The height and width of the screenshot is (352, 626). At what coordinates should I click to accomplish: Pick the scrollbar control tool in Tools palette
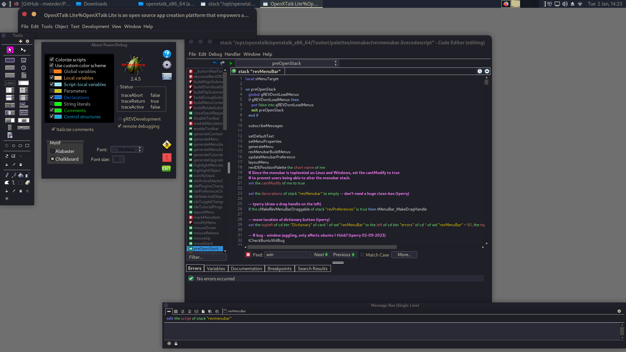point(23,128)
